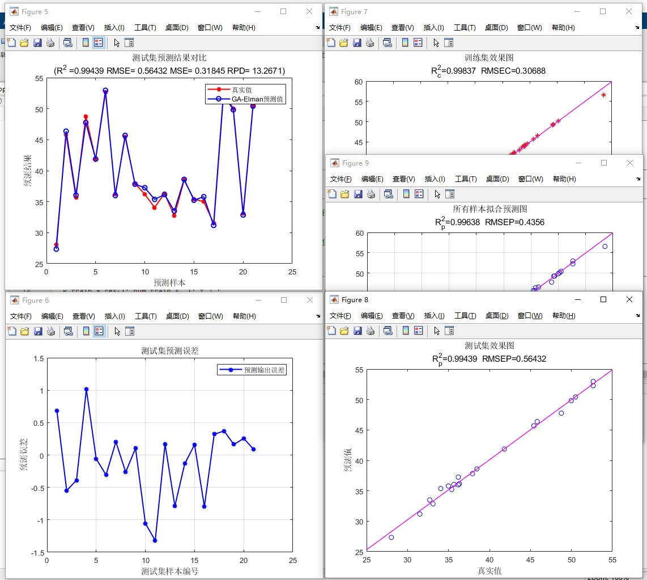Image resolution: width=647 pixels, height=580 pixels.
Task: Select the 测试集效果图 title in Figure 8
Action: pyautogui.click(x=489, y=346)
